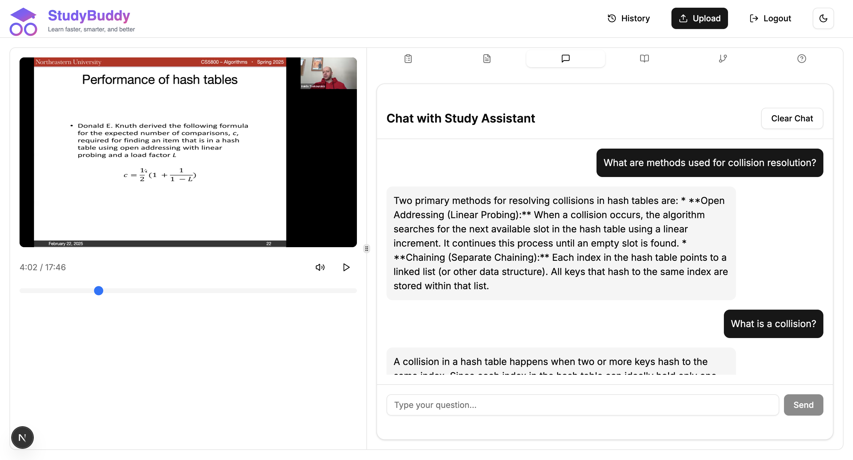Switch to the branch diagram icon tab
The height and width of the screenshot is (460, 853).
tap(723, 59)
